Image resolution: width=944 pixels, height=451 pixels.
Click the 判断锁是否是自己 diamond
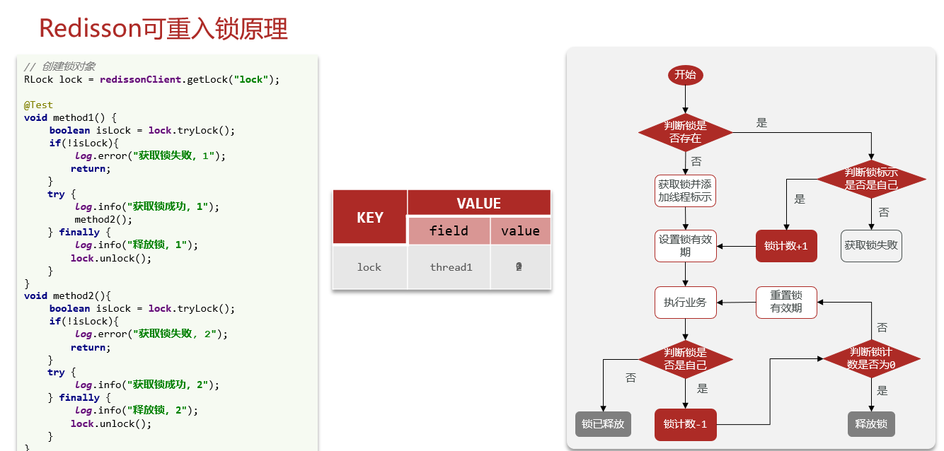(685, 359)
